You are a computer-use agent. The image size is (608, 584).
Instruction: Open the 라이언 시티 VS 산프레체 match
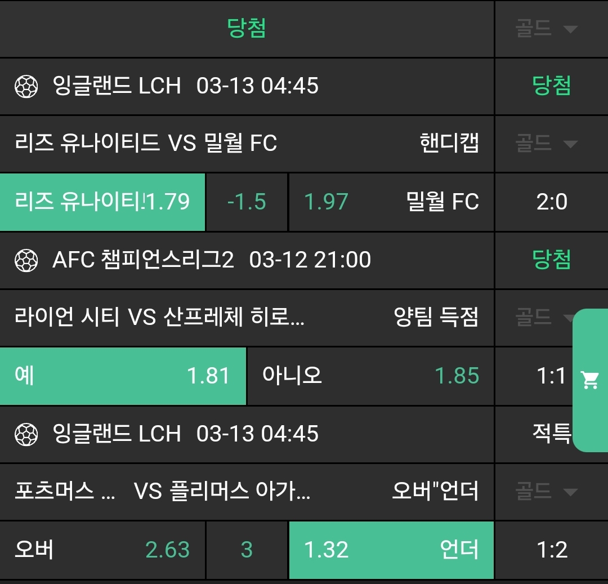tap(159, 318)
